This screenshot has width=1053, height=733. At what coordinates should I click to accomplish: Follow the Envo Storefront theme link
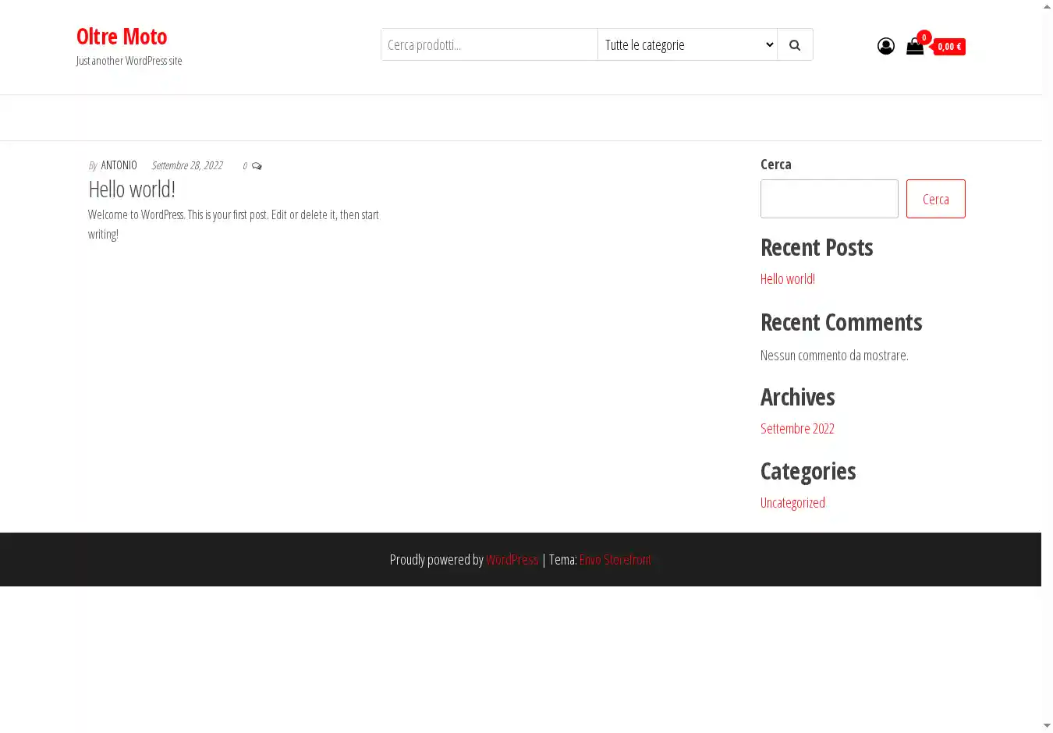point(615,560)
